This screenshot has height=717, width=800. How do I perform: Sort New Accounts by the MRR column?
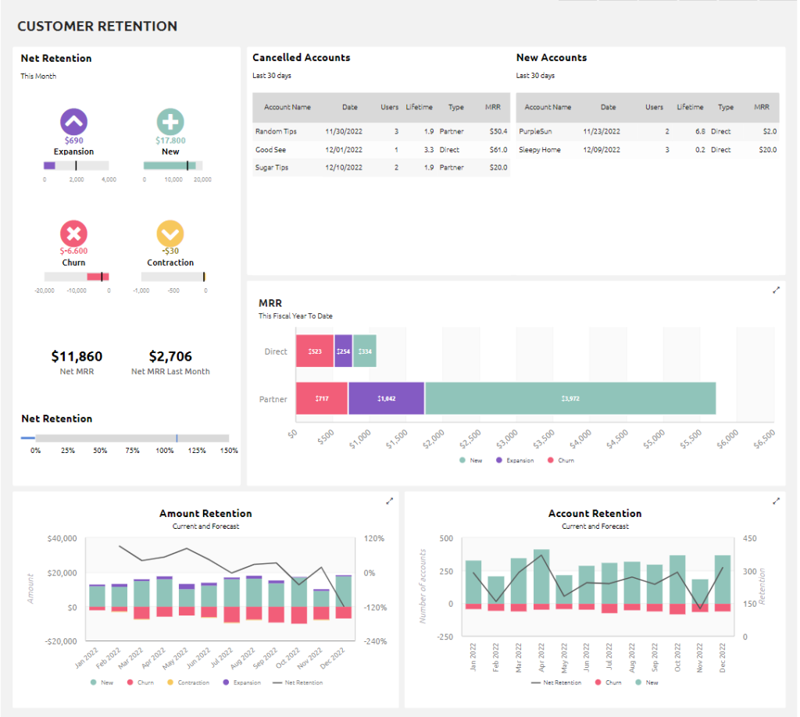click(762, 107)
